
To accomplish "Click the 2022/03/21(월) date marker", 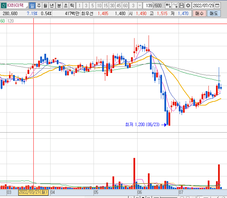I will click(33, 192).
